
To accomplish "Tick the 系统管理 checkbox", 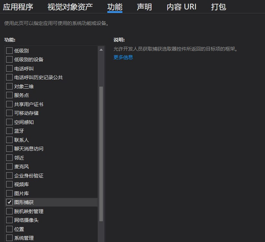I will [x=9, y=238].
